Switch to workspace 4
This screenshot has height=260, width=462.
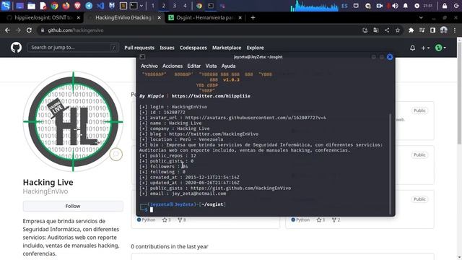pos(185,6)
